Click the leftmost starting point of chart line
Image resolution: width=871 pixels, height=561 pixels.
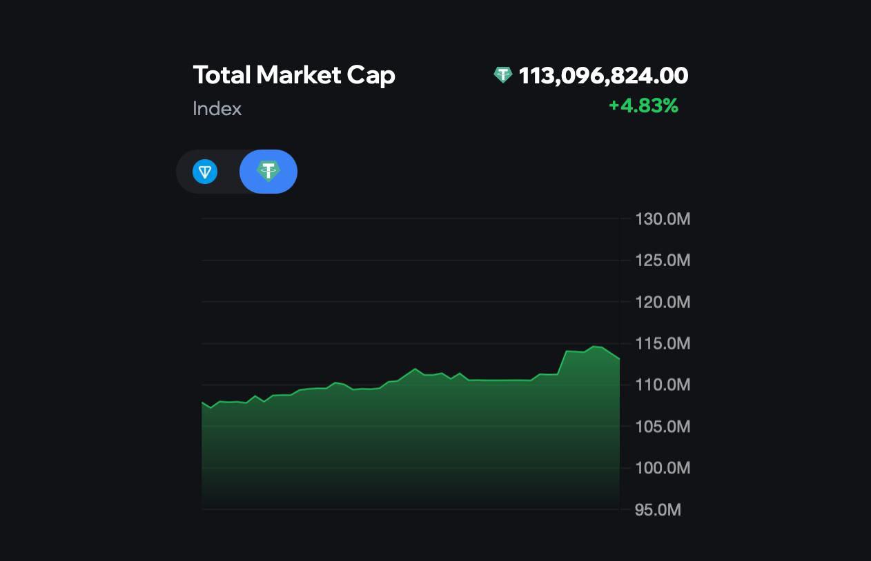202,402
